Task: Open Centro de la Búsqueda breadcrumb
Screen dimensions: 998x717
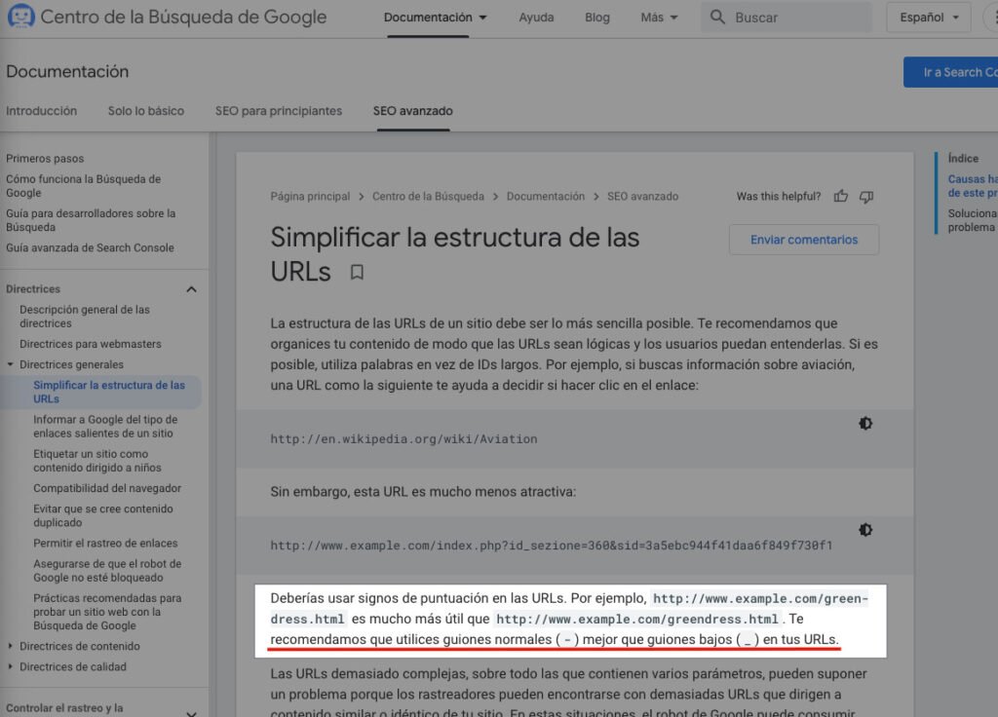Action: click(428, 197)
